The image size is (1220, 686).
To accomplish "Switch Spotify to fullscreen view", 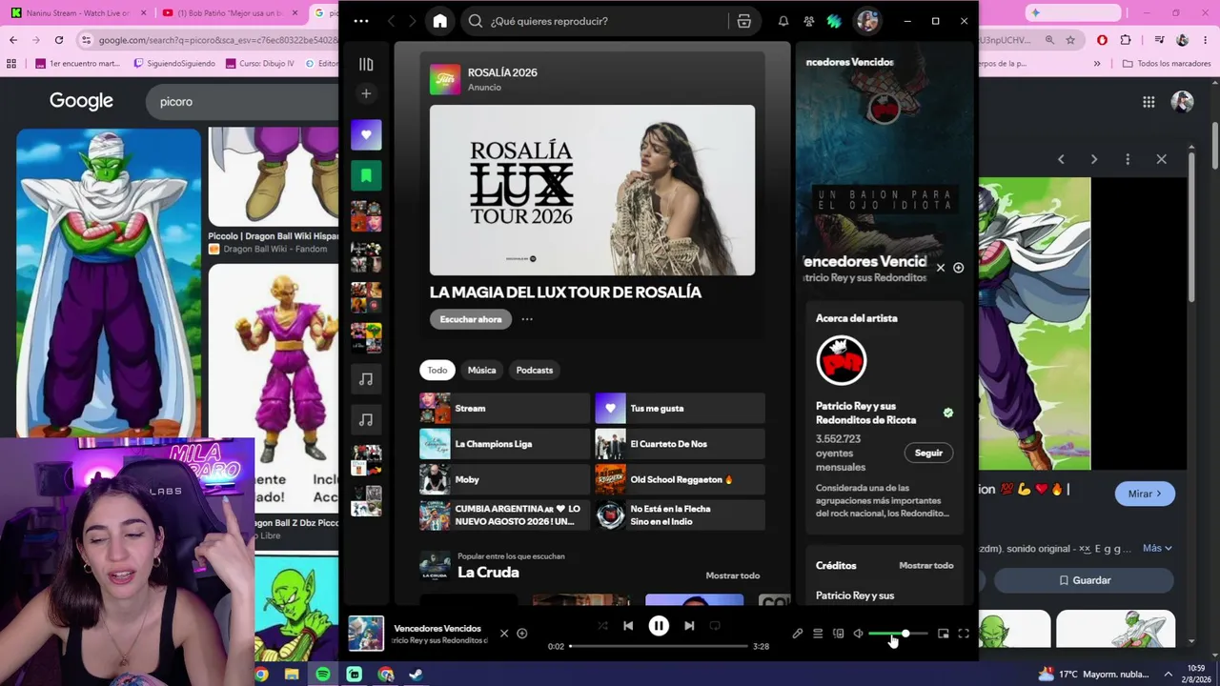I will pos(964,634).
